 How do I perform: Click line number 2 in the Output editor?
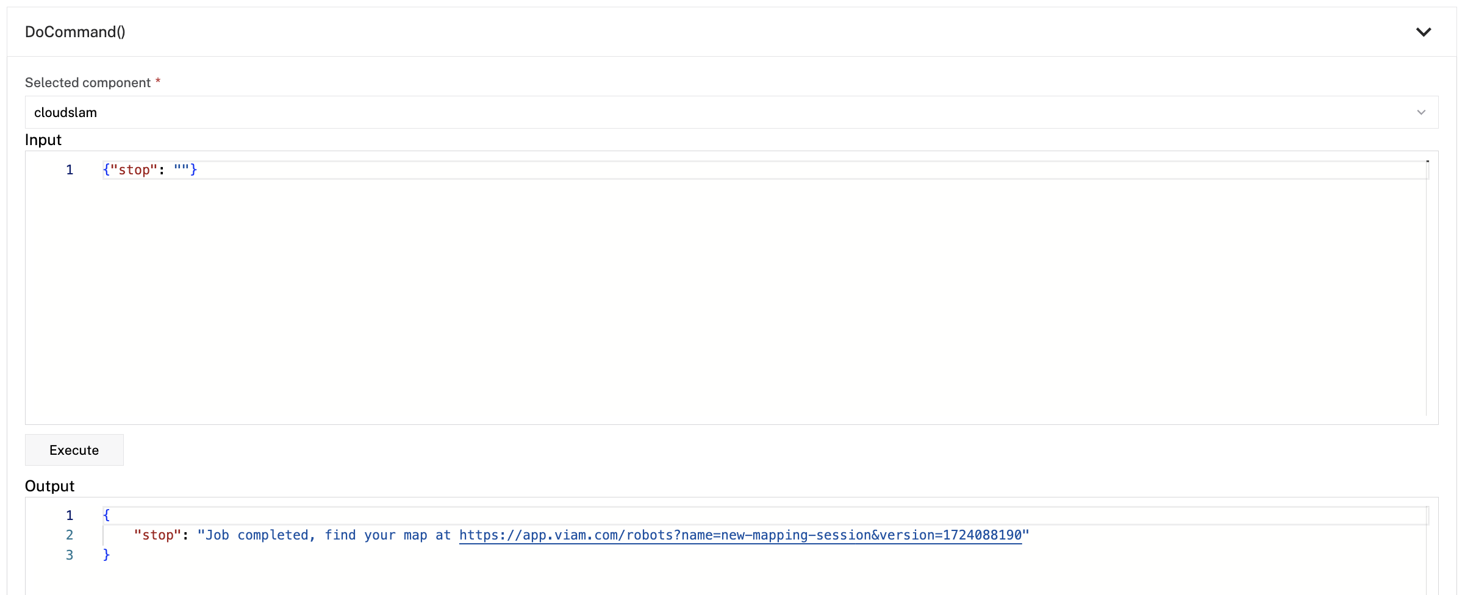pyautogui.click(x=69, y=535)
